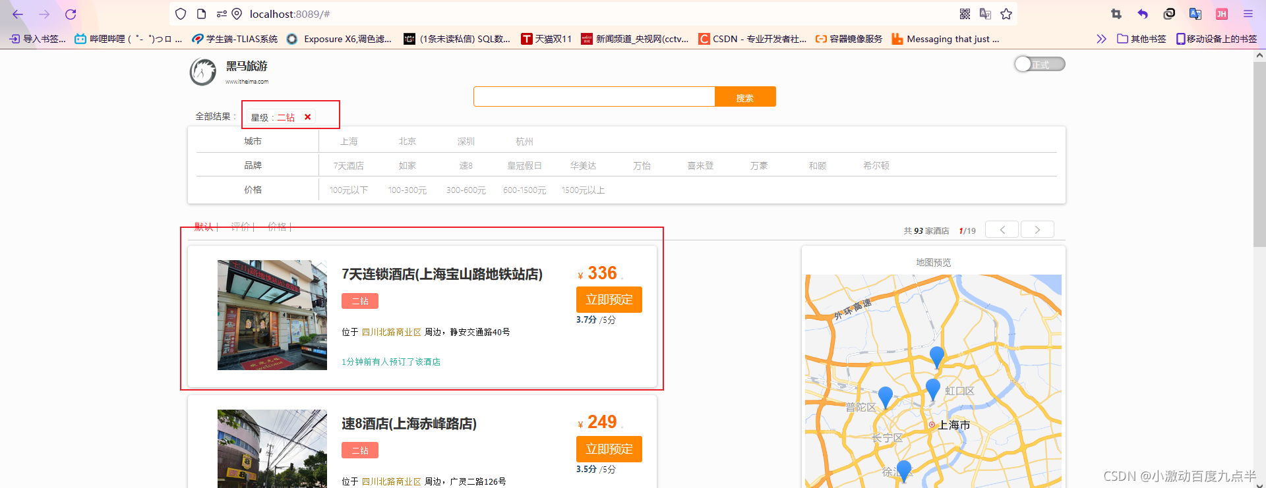Book 速8酒店 with 立即预定 button
This screenshot has width=1266, height=488.
click(x=609, y=449)
